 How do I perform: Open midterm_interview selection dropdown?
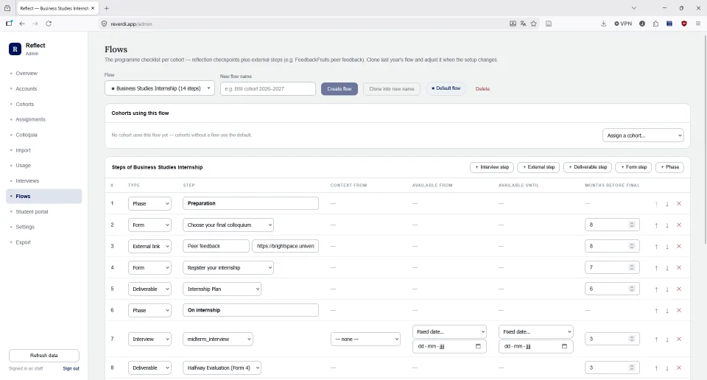[x=218, y=339]
